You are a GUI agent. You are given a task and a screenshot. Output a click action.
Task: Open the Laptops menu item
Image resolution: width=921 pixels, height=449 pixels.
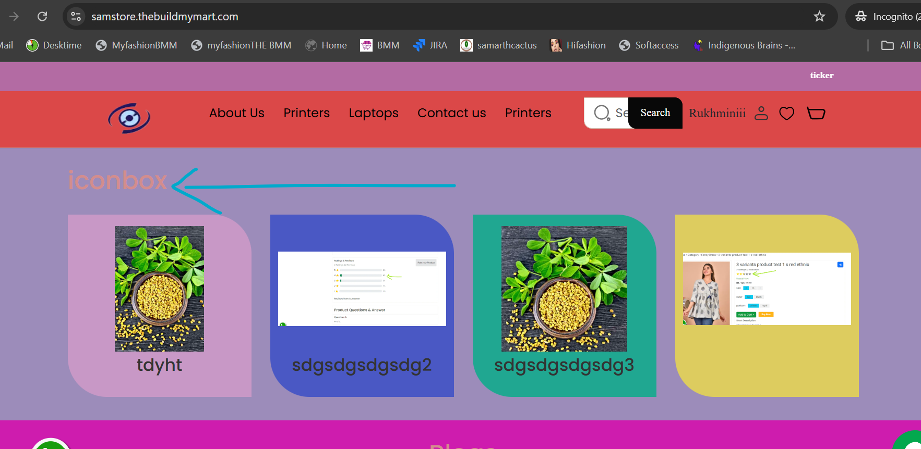(x=374, y=114)
